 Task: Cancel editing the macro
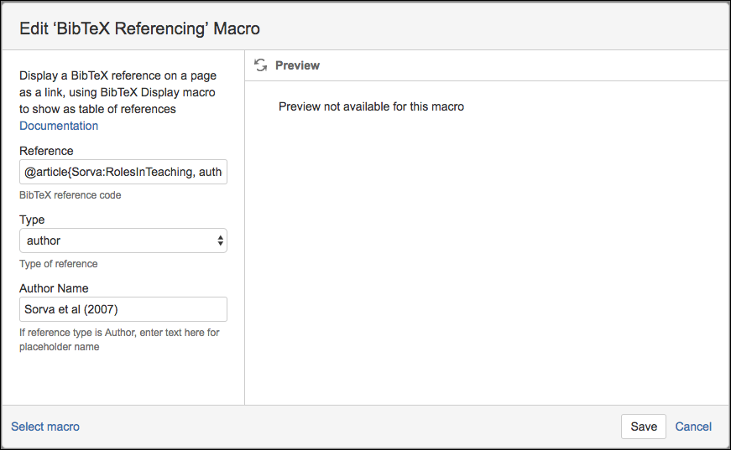pos(693,427)
